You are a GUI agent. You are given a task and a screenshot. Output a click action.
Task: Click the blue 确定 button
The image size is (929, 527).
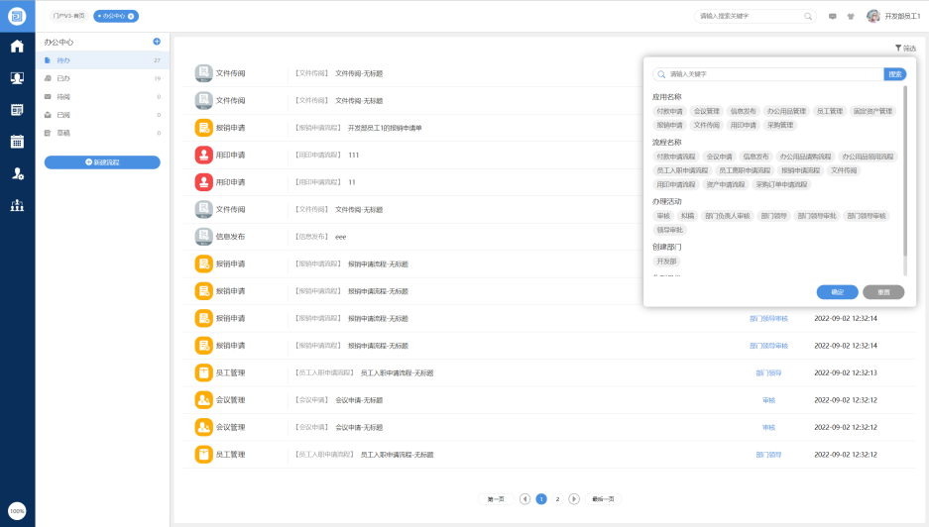[837, 292]
